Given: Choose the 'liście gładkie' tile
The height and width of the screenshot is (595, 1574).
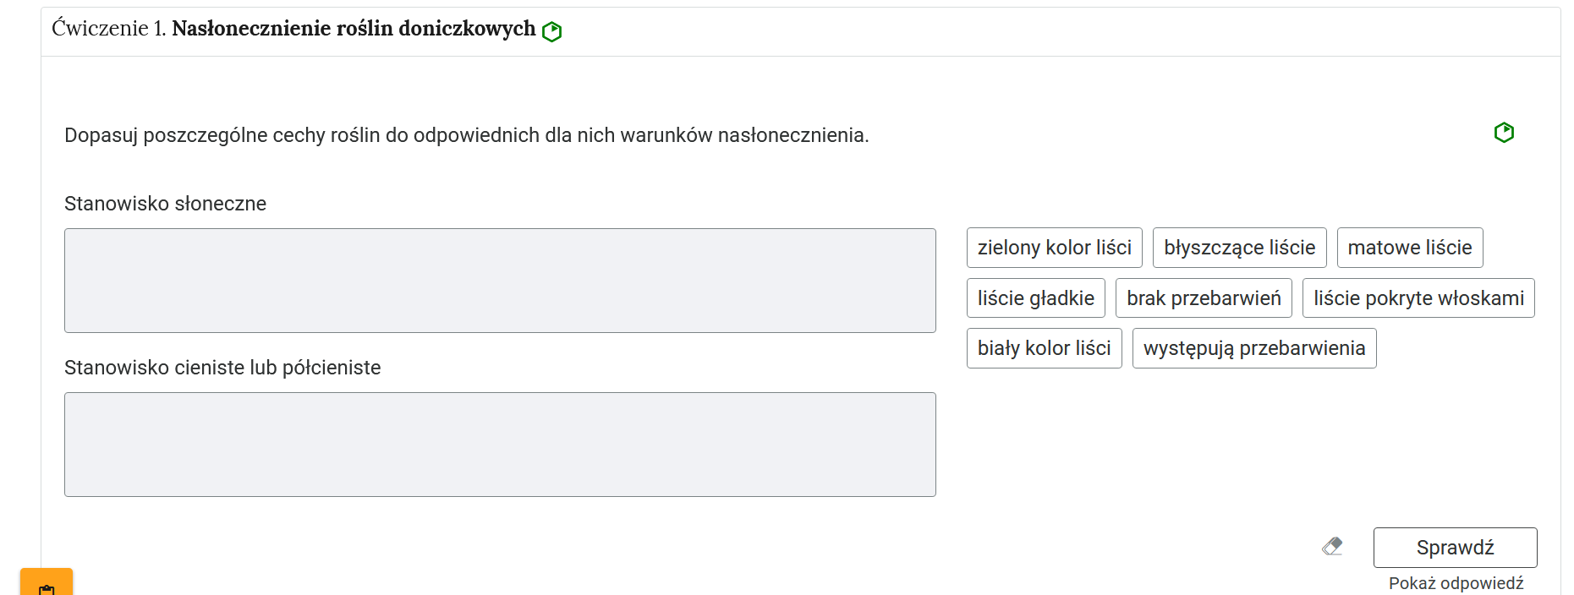Looking at the screenshot, I should coord(1035,298).
